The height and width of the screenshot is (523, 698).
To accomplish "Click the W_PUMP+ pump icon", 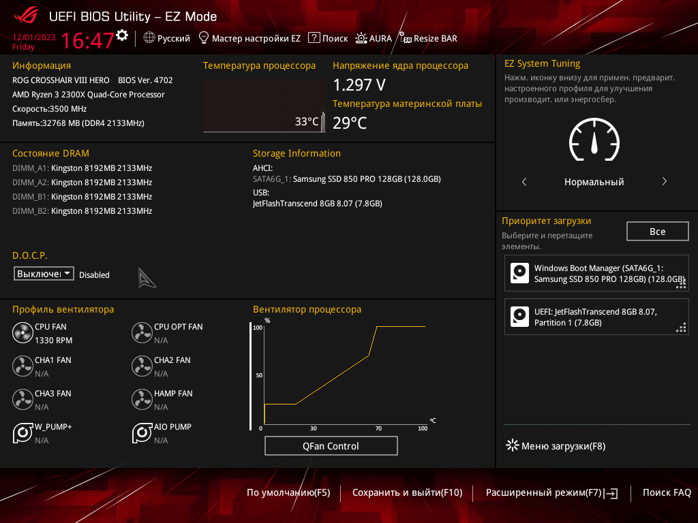I will click(x=22, y=433).
